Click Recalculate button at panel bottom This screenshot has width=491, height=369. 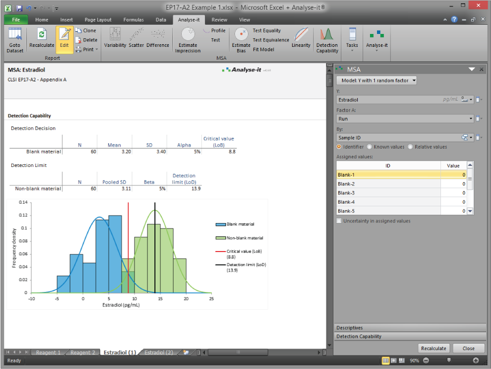click(433, 348)
